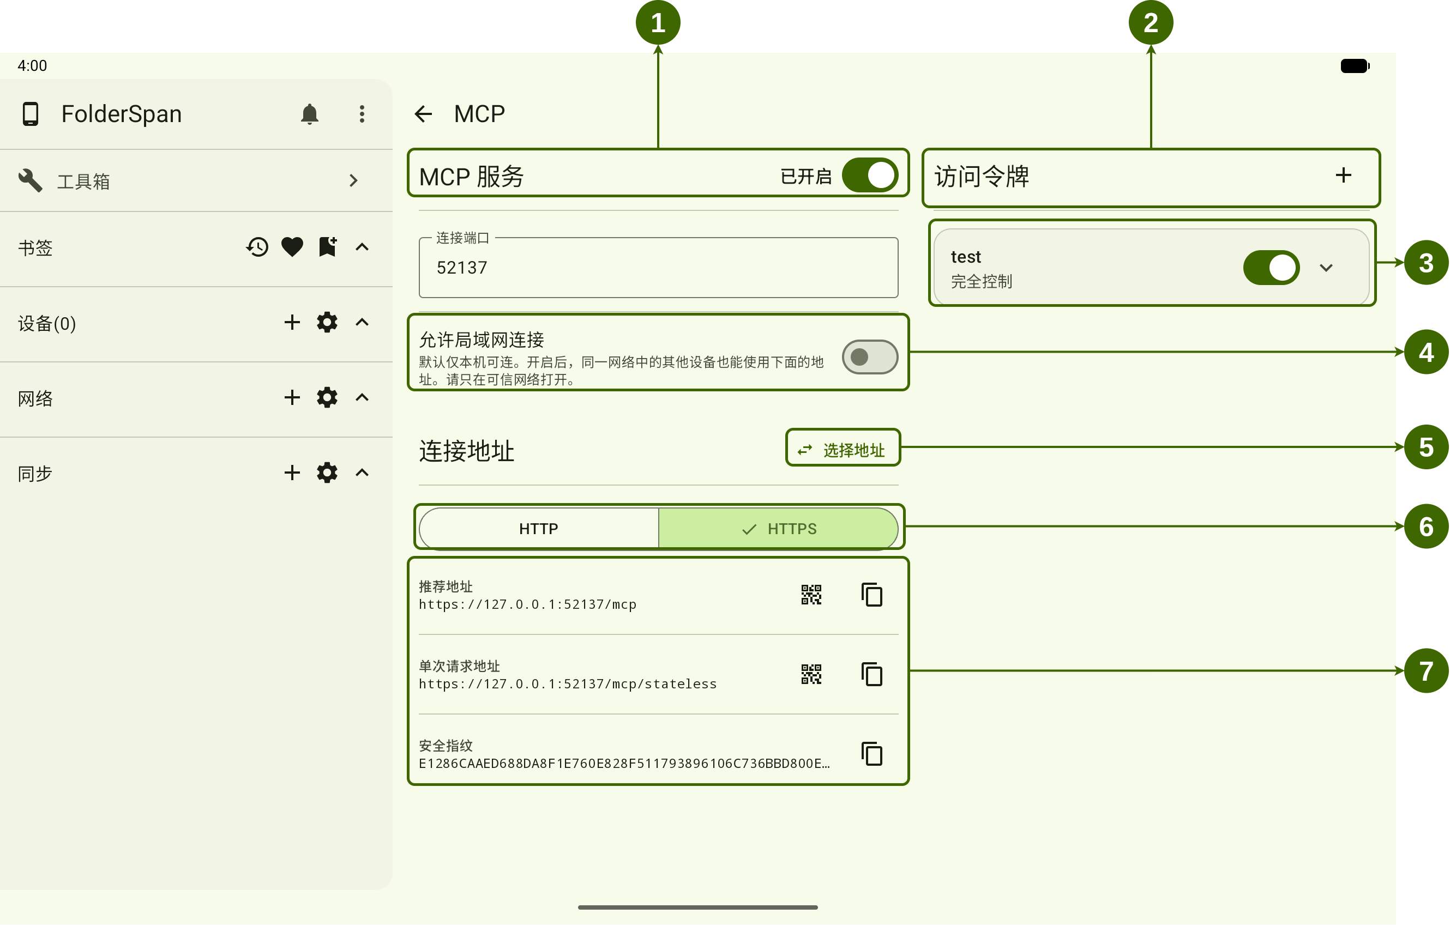This screenshot has width=1450, height=926.
Task: Click the 选择地址 button
Action: [843, 450]
